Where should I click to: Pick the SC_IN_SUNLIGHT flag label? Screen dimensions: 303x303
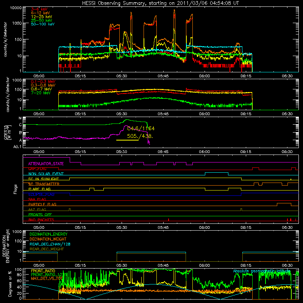coord(44,179)
